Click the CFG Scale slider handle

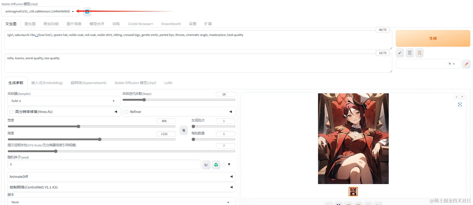coord(56,151)
